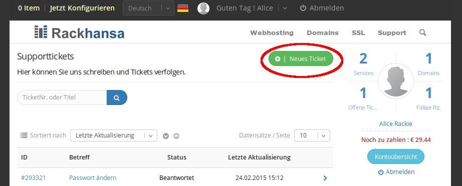The height and width of the screenshot is (186, 462).
Task: Click the Sortiert nach list icon
Action: pos(24,135)
